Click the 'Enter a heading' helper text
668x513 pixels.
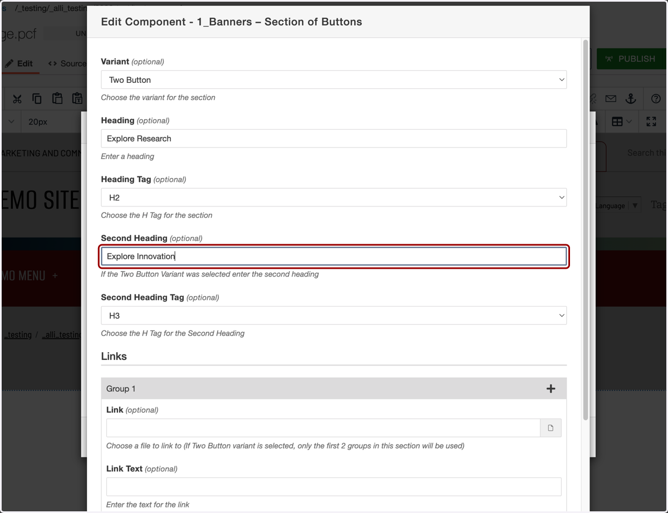pos(127,156)
